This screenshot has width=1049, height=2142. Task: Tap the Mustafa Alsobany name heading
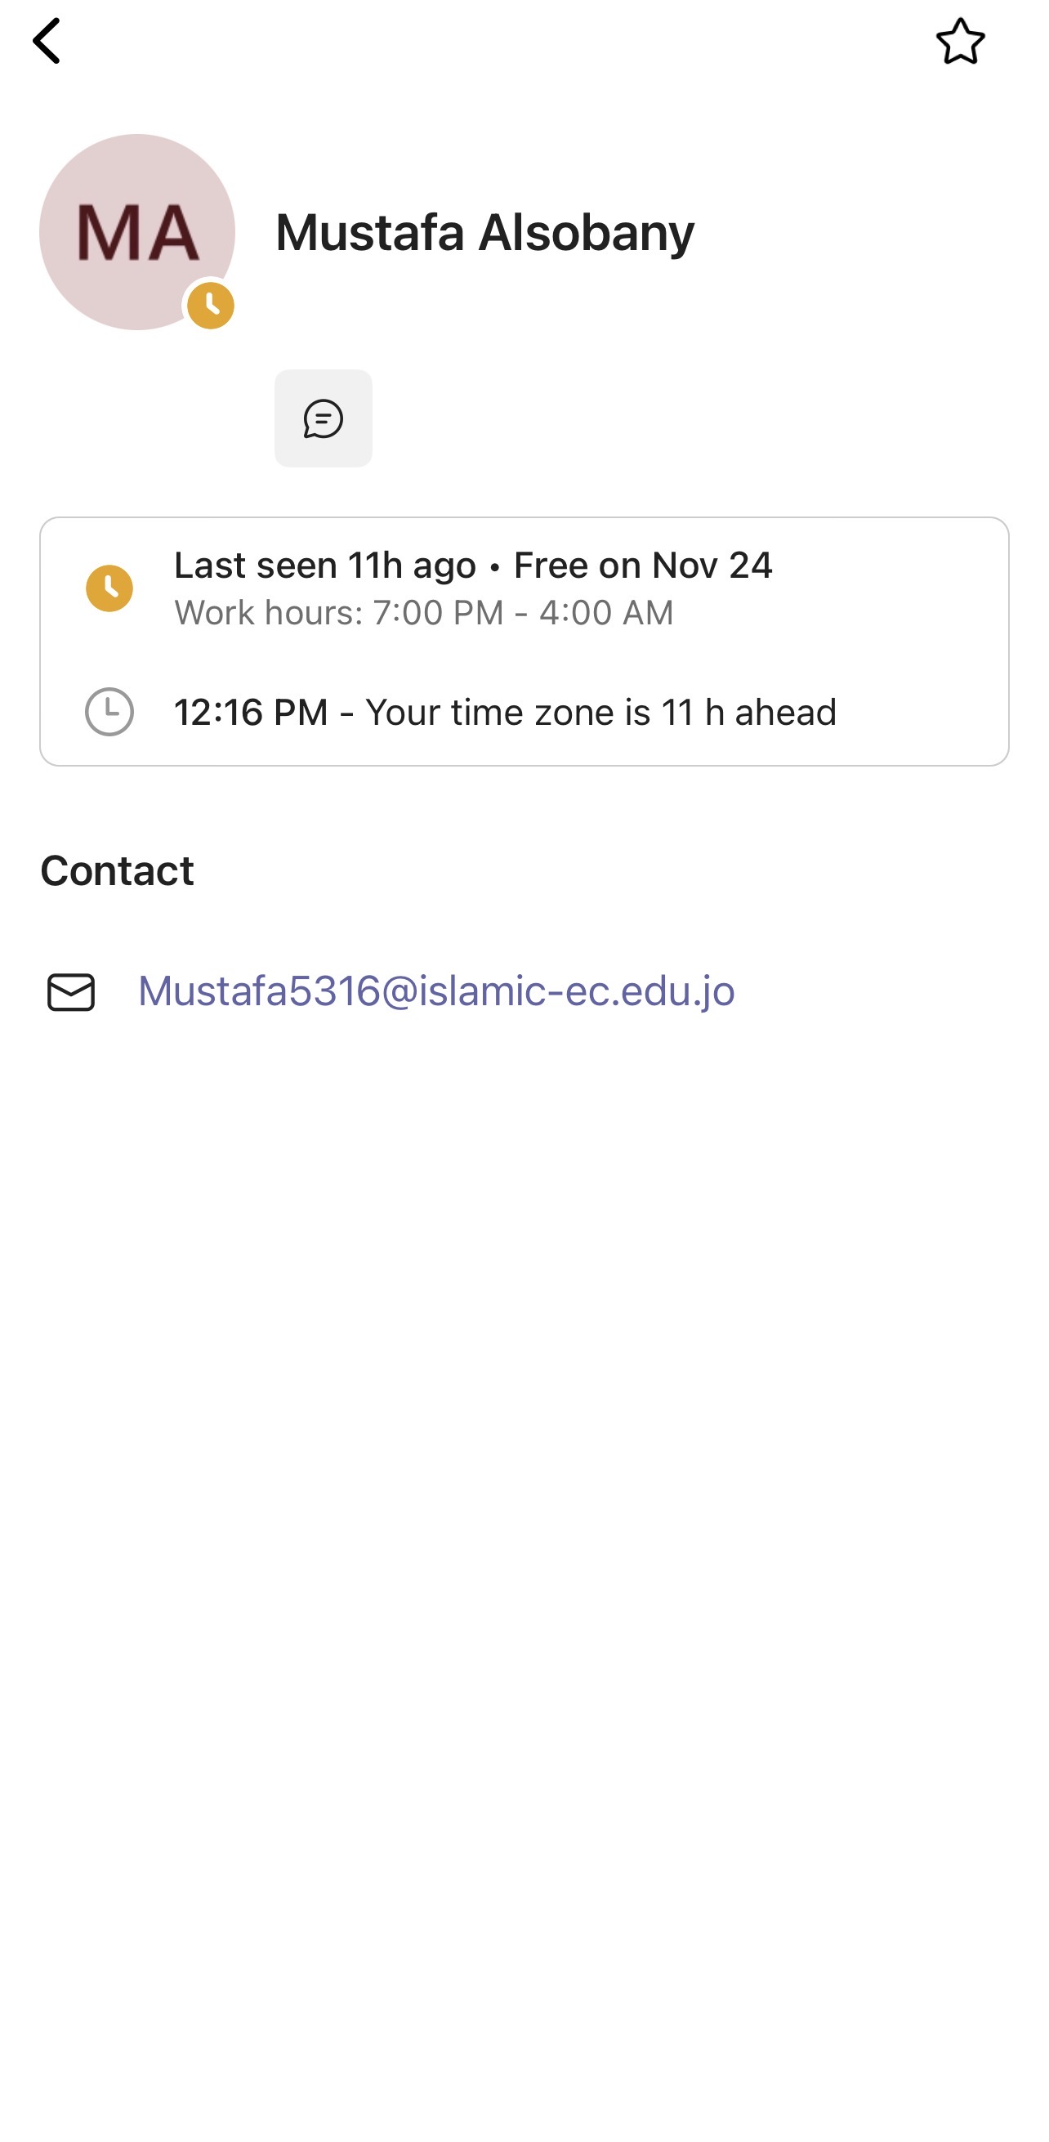pyautogui.click(x=484, y=232)
